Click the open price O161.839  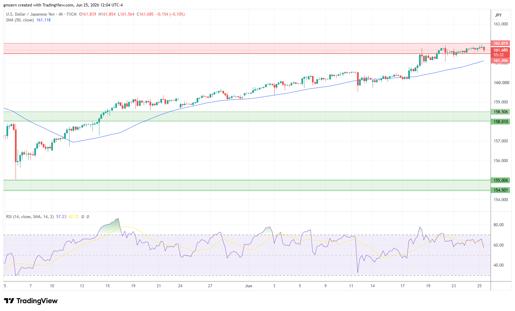coord(87,14)
